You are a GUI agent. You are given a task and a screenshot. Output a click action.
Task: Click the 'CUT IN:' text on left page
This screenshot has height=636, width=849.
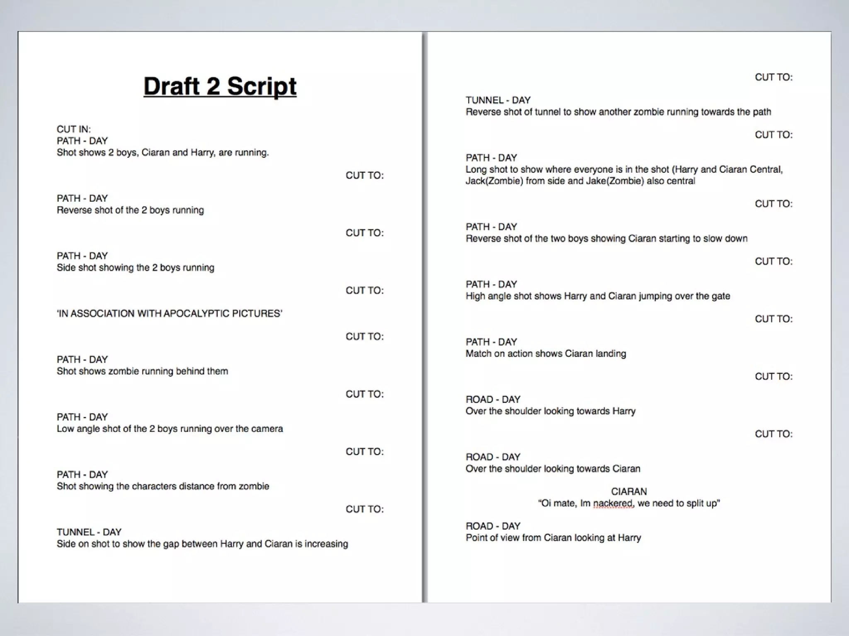(73, 129)
